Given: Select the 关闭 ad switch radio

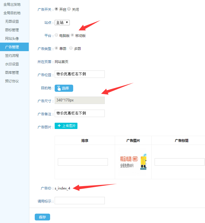Looking at the screenshot, I should (69, 9).
